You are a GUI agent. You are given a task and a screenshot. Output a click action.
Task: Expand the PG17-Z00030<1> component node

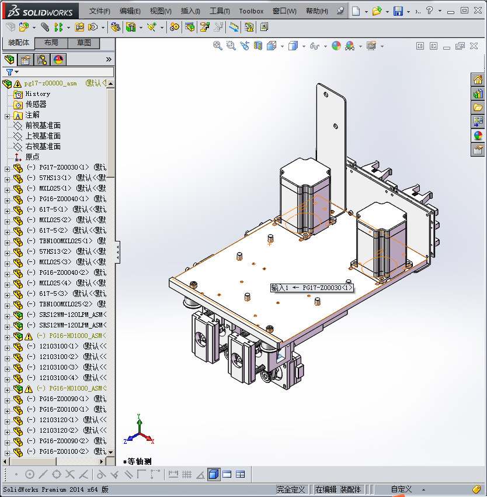pyautogui.click(x=7, y=169)
